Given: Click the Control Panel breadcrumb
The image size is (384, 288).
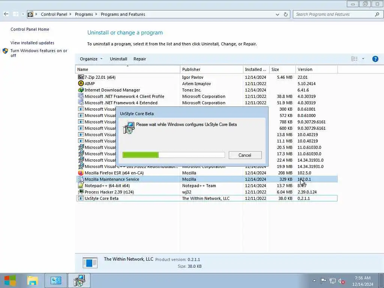Looking at the screenshot, I should pos(54,14).
